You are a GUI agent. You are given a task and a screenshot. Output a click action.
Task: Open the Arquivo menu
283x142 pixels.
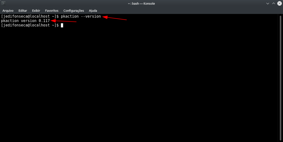[x=8, y=11]
